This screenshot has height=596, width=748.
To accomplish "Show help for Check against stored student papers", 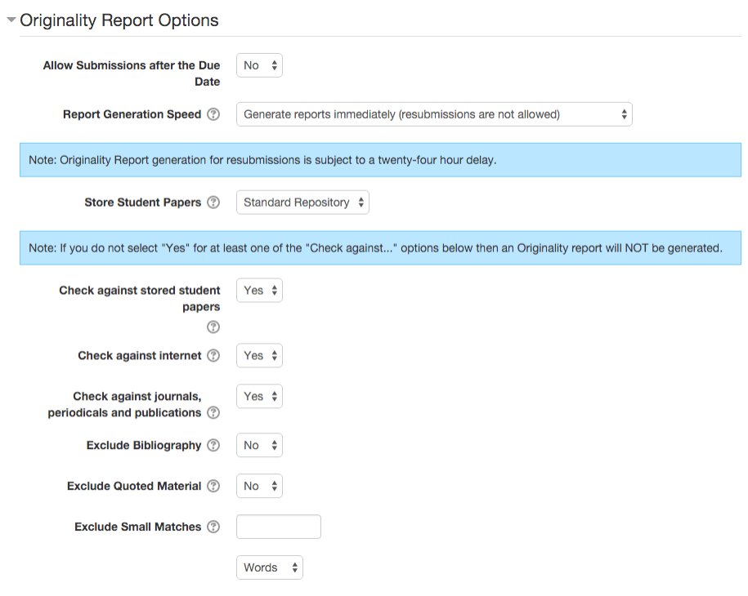I will tap(213, 327).
